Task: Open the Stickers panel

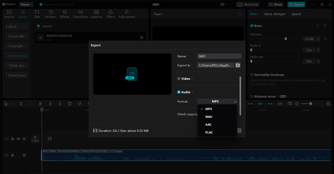Action: pyautogui.click(x=51, y=14)
